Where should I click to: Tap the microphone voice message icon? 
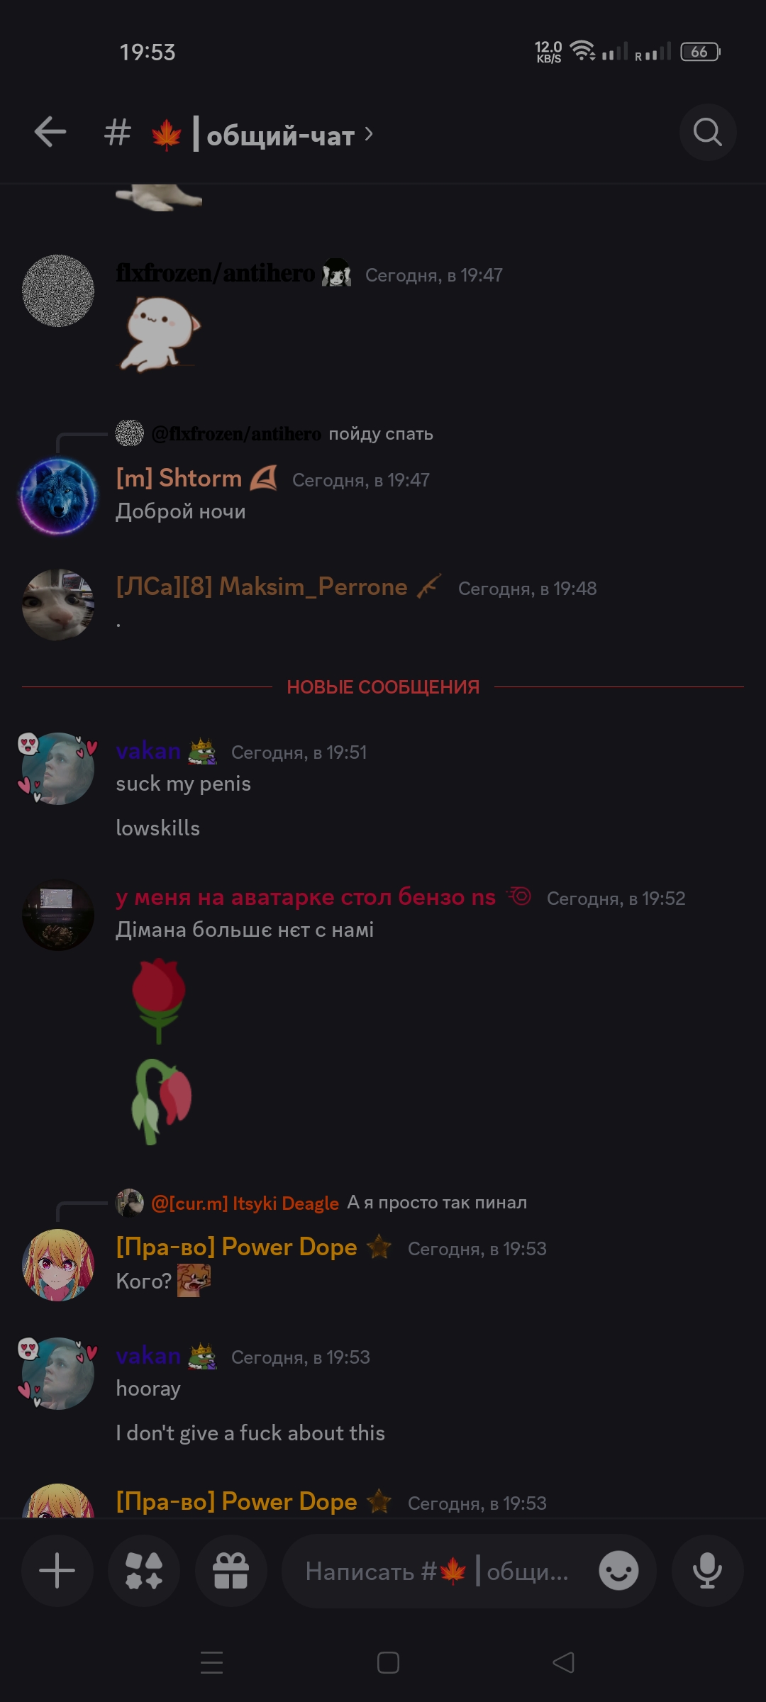(707, 1571)
